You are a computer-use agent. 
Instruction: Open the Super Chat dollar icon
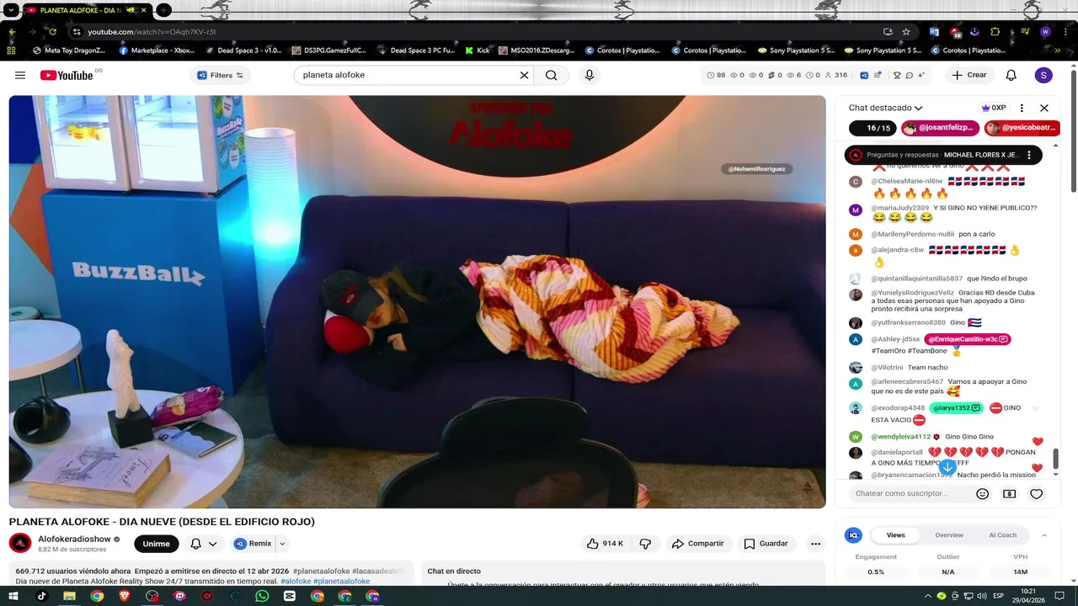[x=1010, y=494]
